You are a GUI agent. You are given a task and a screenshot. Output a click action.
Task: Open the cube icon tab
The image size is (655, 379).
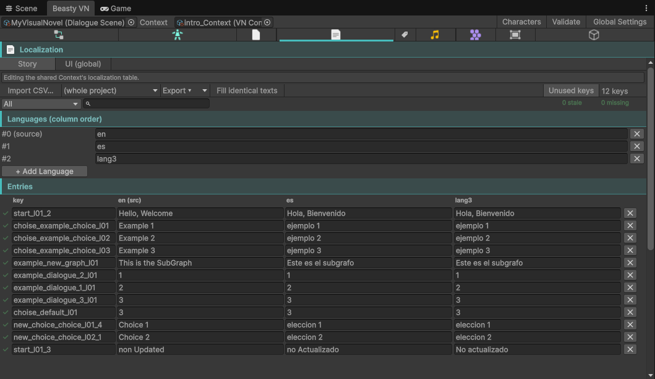point(594,35)
